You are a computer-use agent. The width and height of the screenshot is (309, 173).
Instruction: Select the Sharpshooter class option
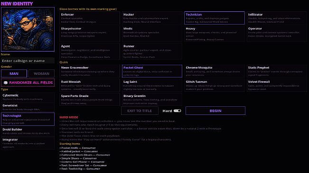[90, 34]
